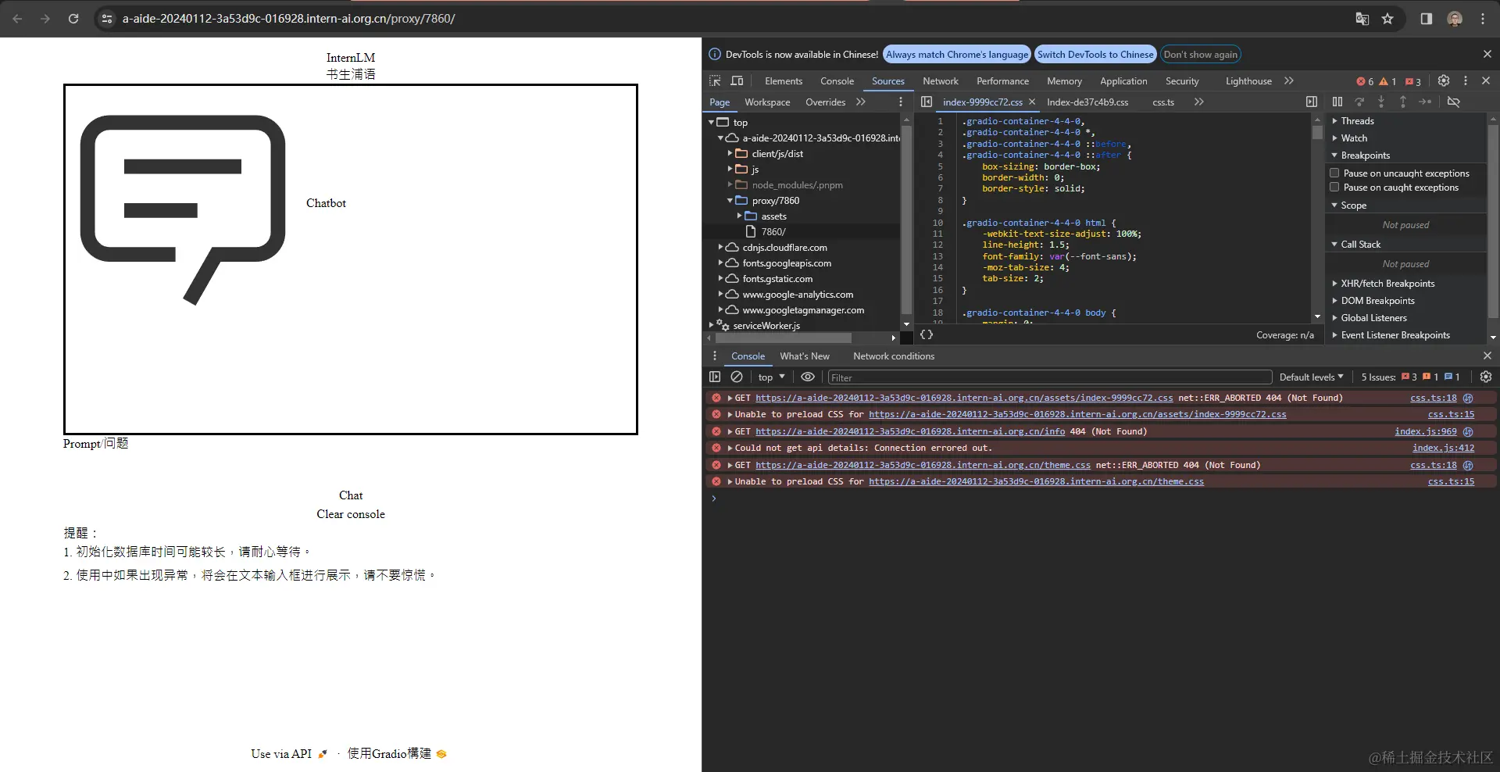The width and height of the screenshot is (1500, 772).
Task: Show more Sources navigator tabs
Action: tap(861, 102)
